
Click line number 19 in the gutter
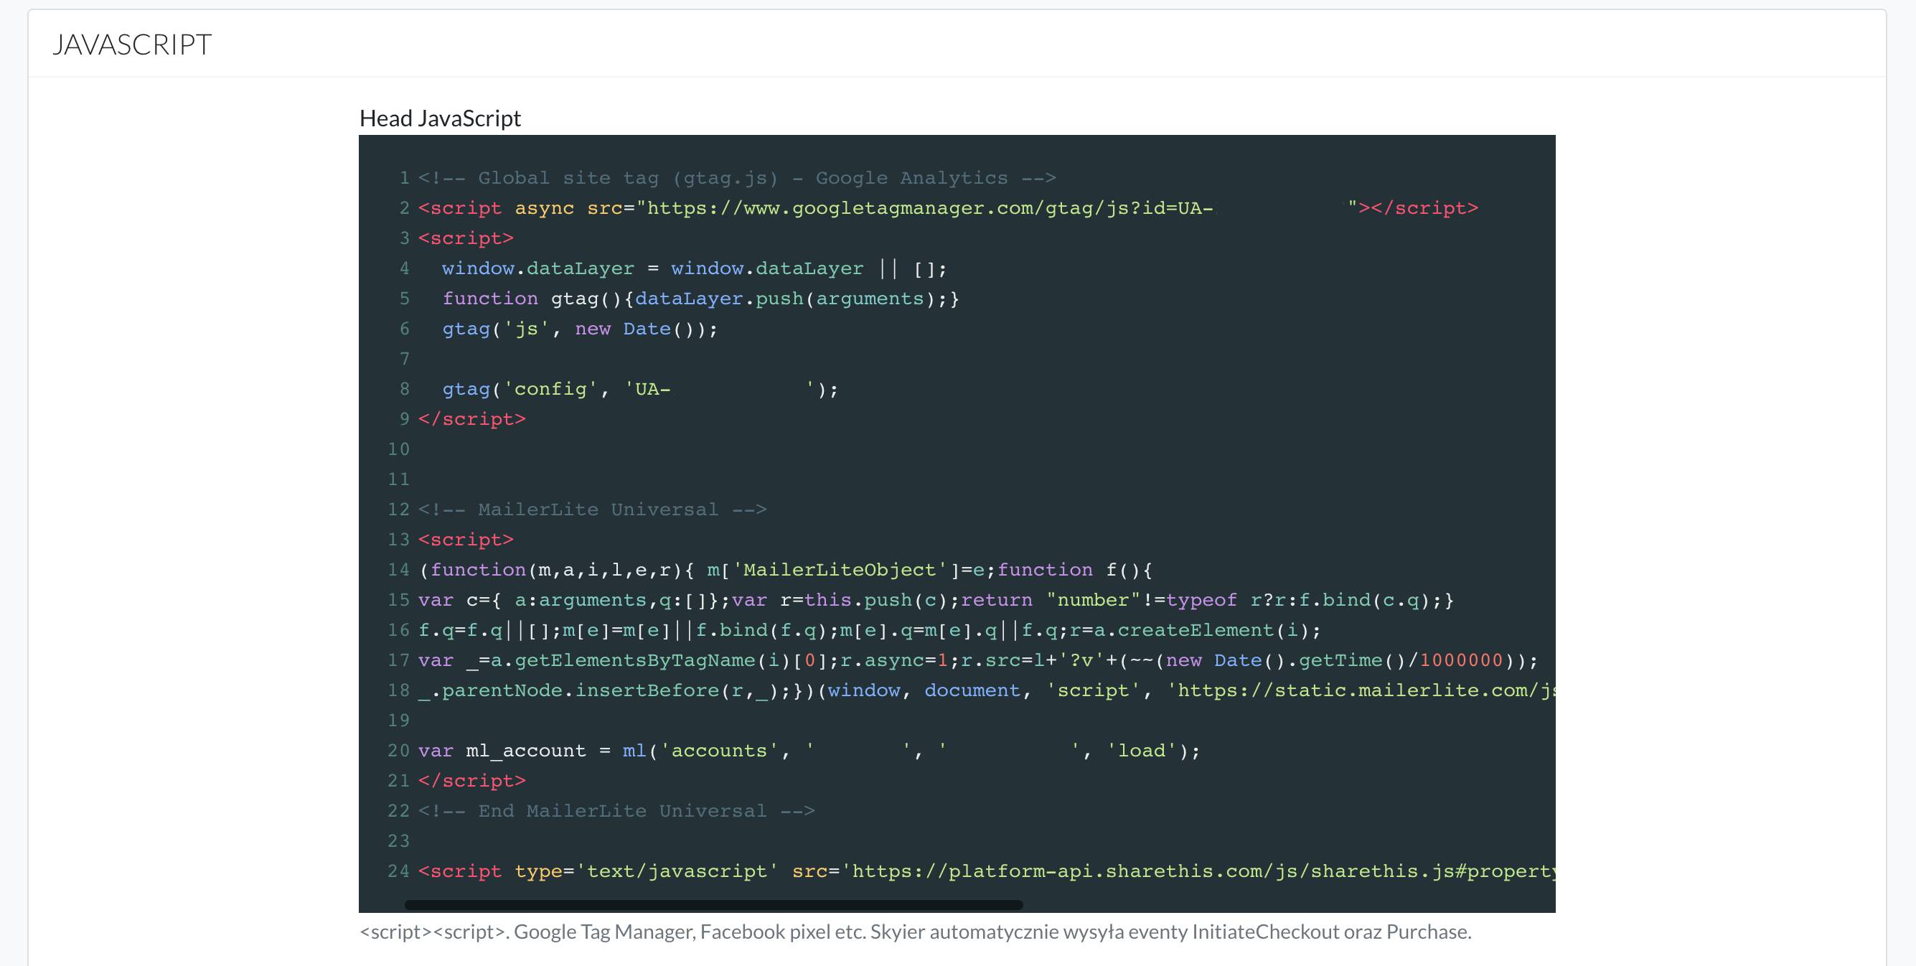(x=399, y=721)
